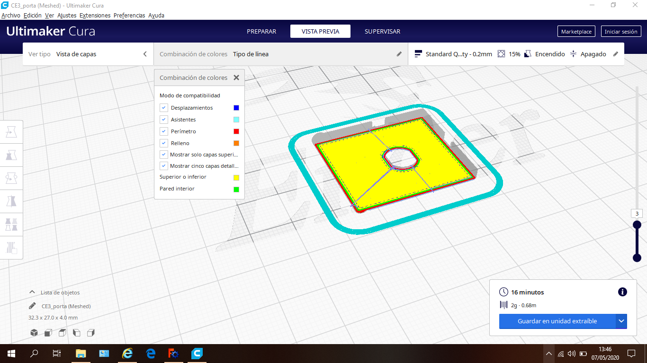
Task: Open the Combinación de colores Tipo de línea dropdown
Action: tap(281, 54)
